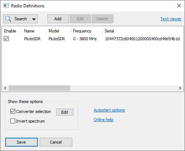Screen dimensions: 185x151
Task: Toggle the Converter selection checkbox
Action: [13, 111]
